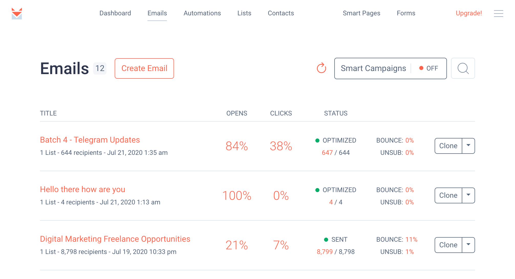Clone the Digital Marketing Freelance email
The height and width of the screenshot is (279, 515).
pos(448,245)
